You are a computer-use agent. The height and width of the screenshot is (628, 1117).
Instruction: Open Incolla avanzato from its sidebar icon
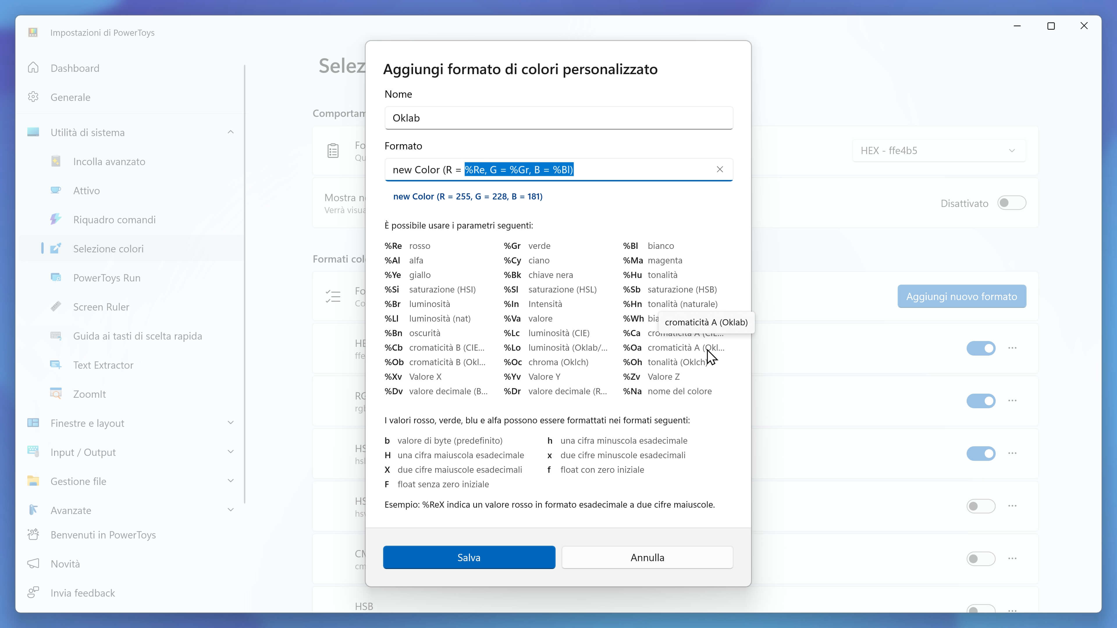coord(56,161)
